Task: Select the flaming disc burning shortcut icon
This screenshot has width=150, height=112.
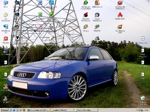Action: click(x=120, y=27)
